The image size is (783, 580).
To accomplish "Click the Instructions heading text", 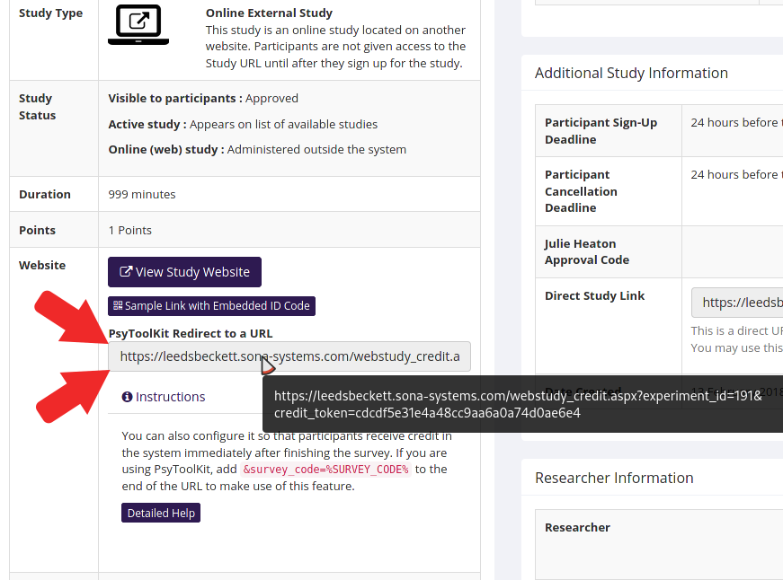I will click(x=170, y=397).
